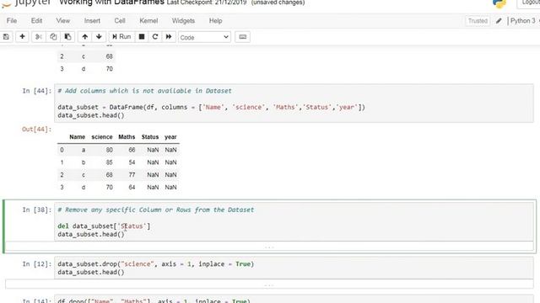The height and width of the screenshot is (303, 540).
Task: Open the View menu
Action: [63, 20]
